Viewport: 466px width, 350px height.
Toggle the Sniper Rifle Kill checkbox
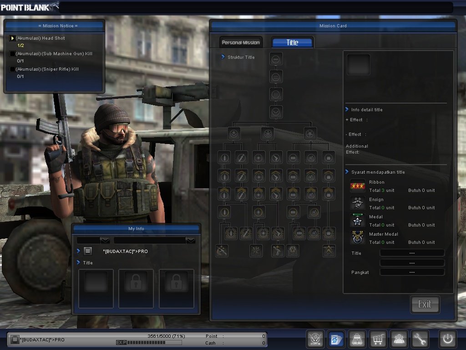pyautogui.click(x=12, y=69)
